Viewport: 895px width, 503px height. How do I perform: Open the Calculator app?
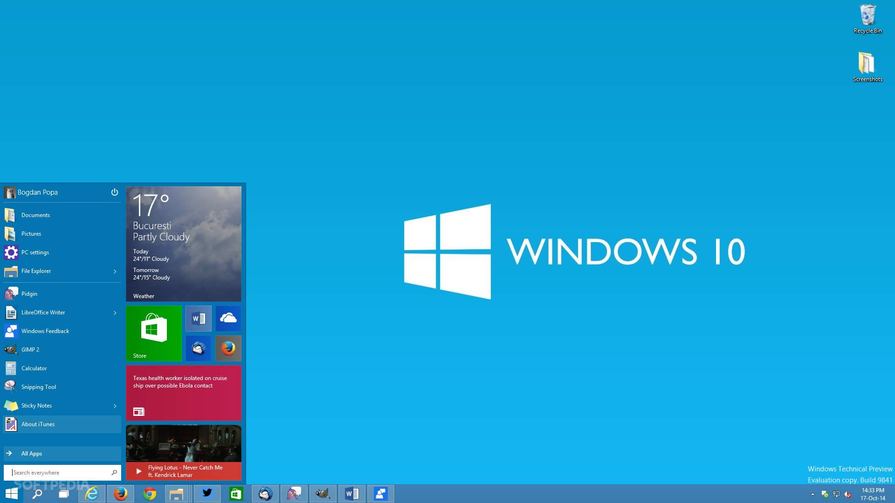tap(34, 368)
